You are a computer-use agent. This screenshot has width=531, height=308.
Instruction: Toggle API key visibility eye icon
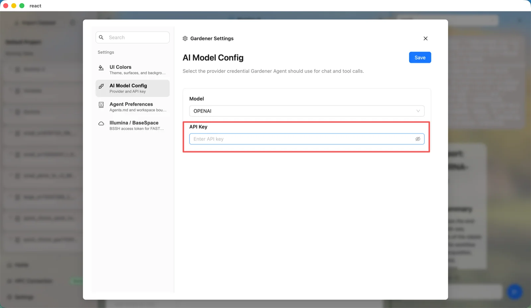[x=418, y=139]
